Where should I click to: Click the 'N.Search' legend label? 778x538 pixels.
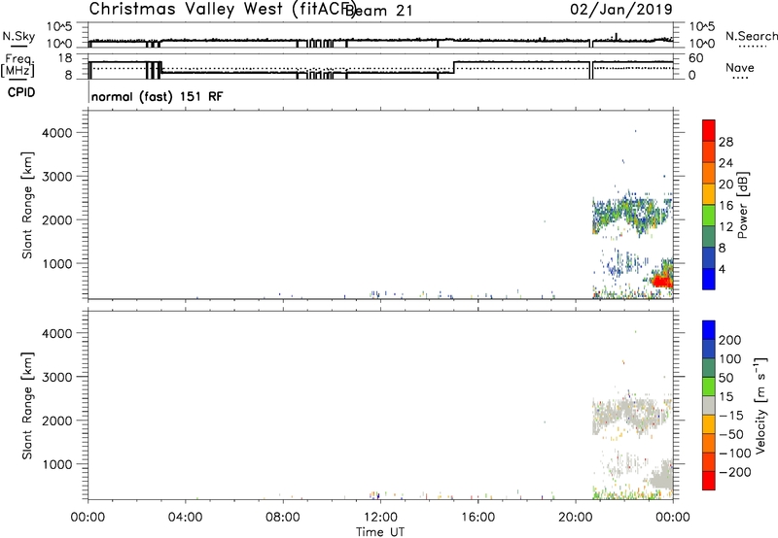[751, 36]
